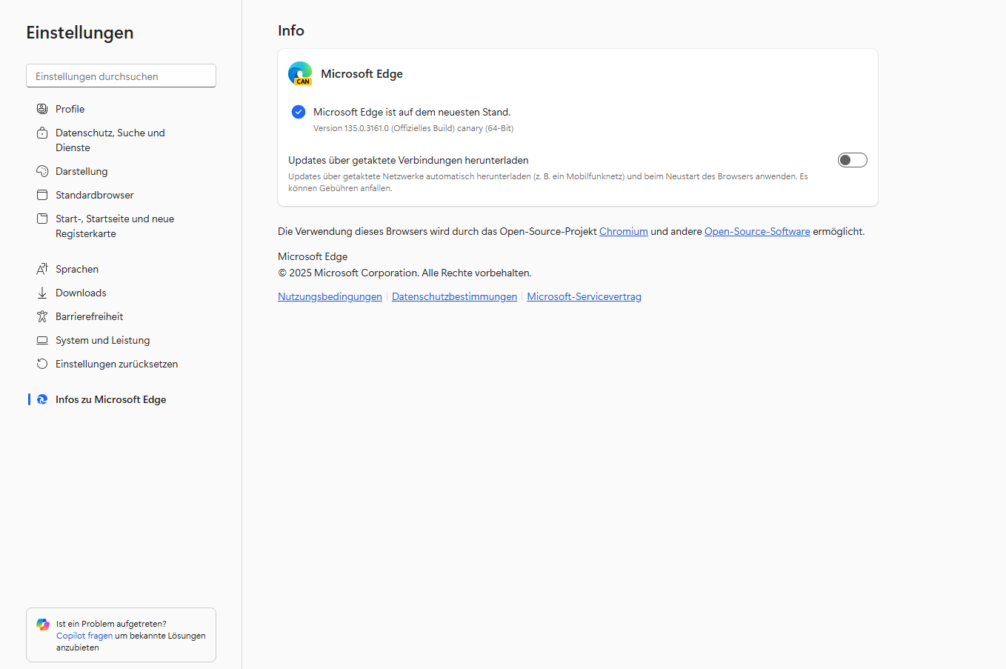Click the Einstellungen durchsuchen search field
This screenshot has height=669, width=1006.
(121, 76)
